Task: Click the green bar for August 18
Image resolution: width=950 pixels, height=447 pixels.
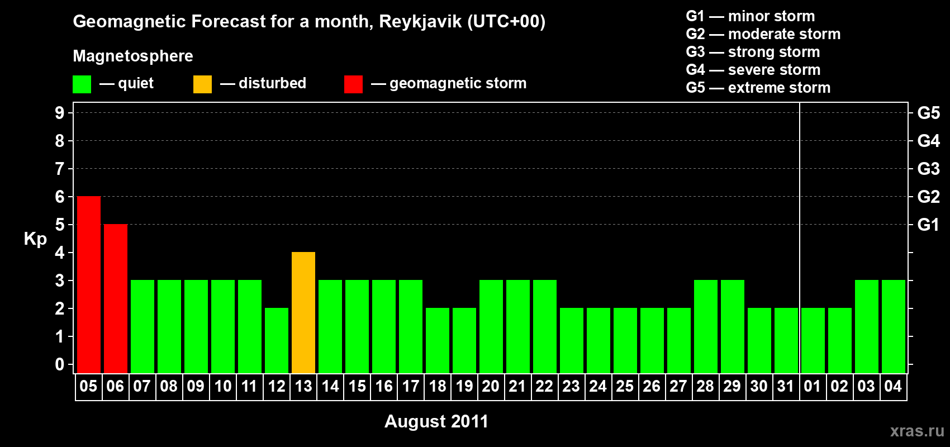Action: click(x=438, y=341)
